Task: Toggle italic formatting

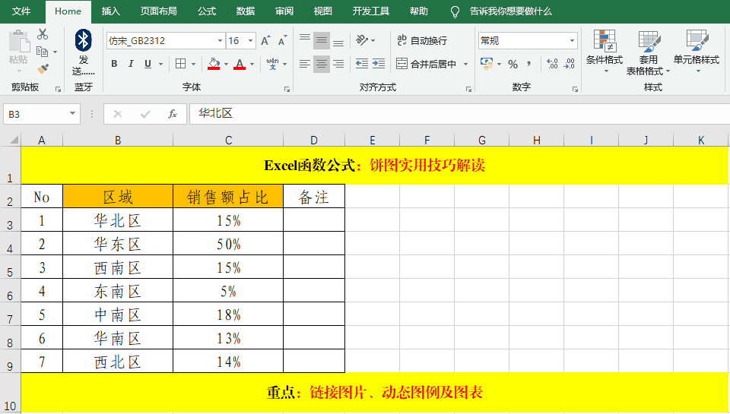Action: 131,64
